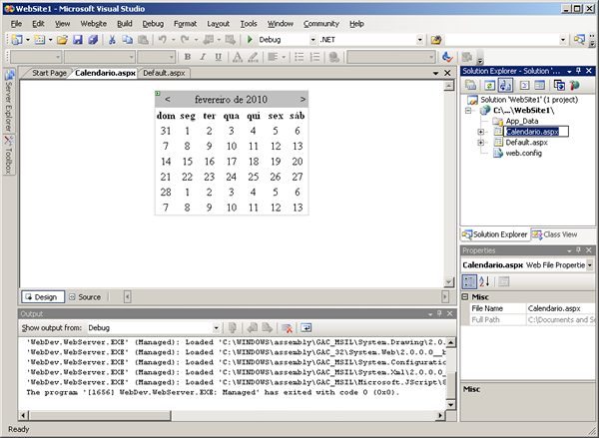
Task: Cut selection with the scissors icon
Action: click(x=112, y=40)
